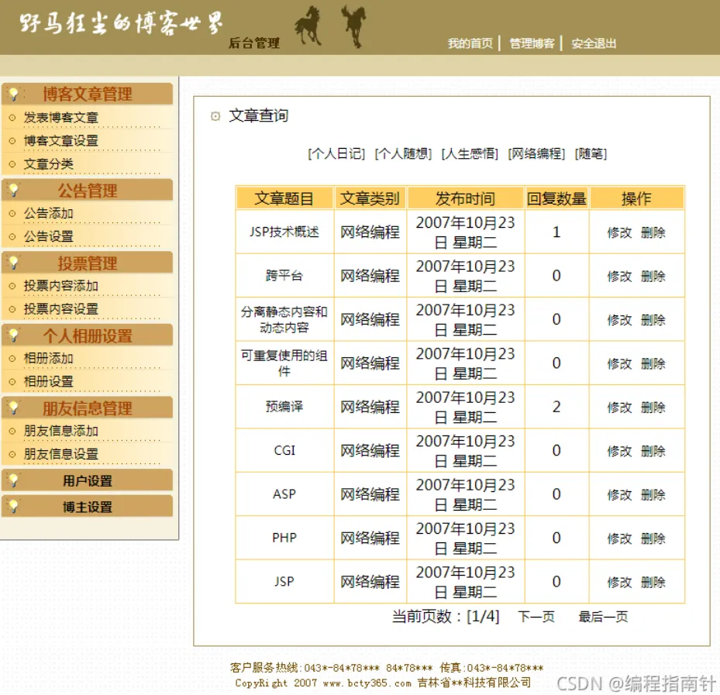The image size is (720, 695).
Task: Click the 预编译 title cell
Action: pos(284,407)
